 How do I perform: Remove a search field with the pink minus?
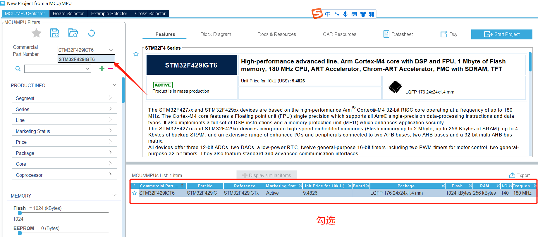click(x=110, y=69)
